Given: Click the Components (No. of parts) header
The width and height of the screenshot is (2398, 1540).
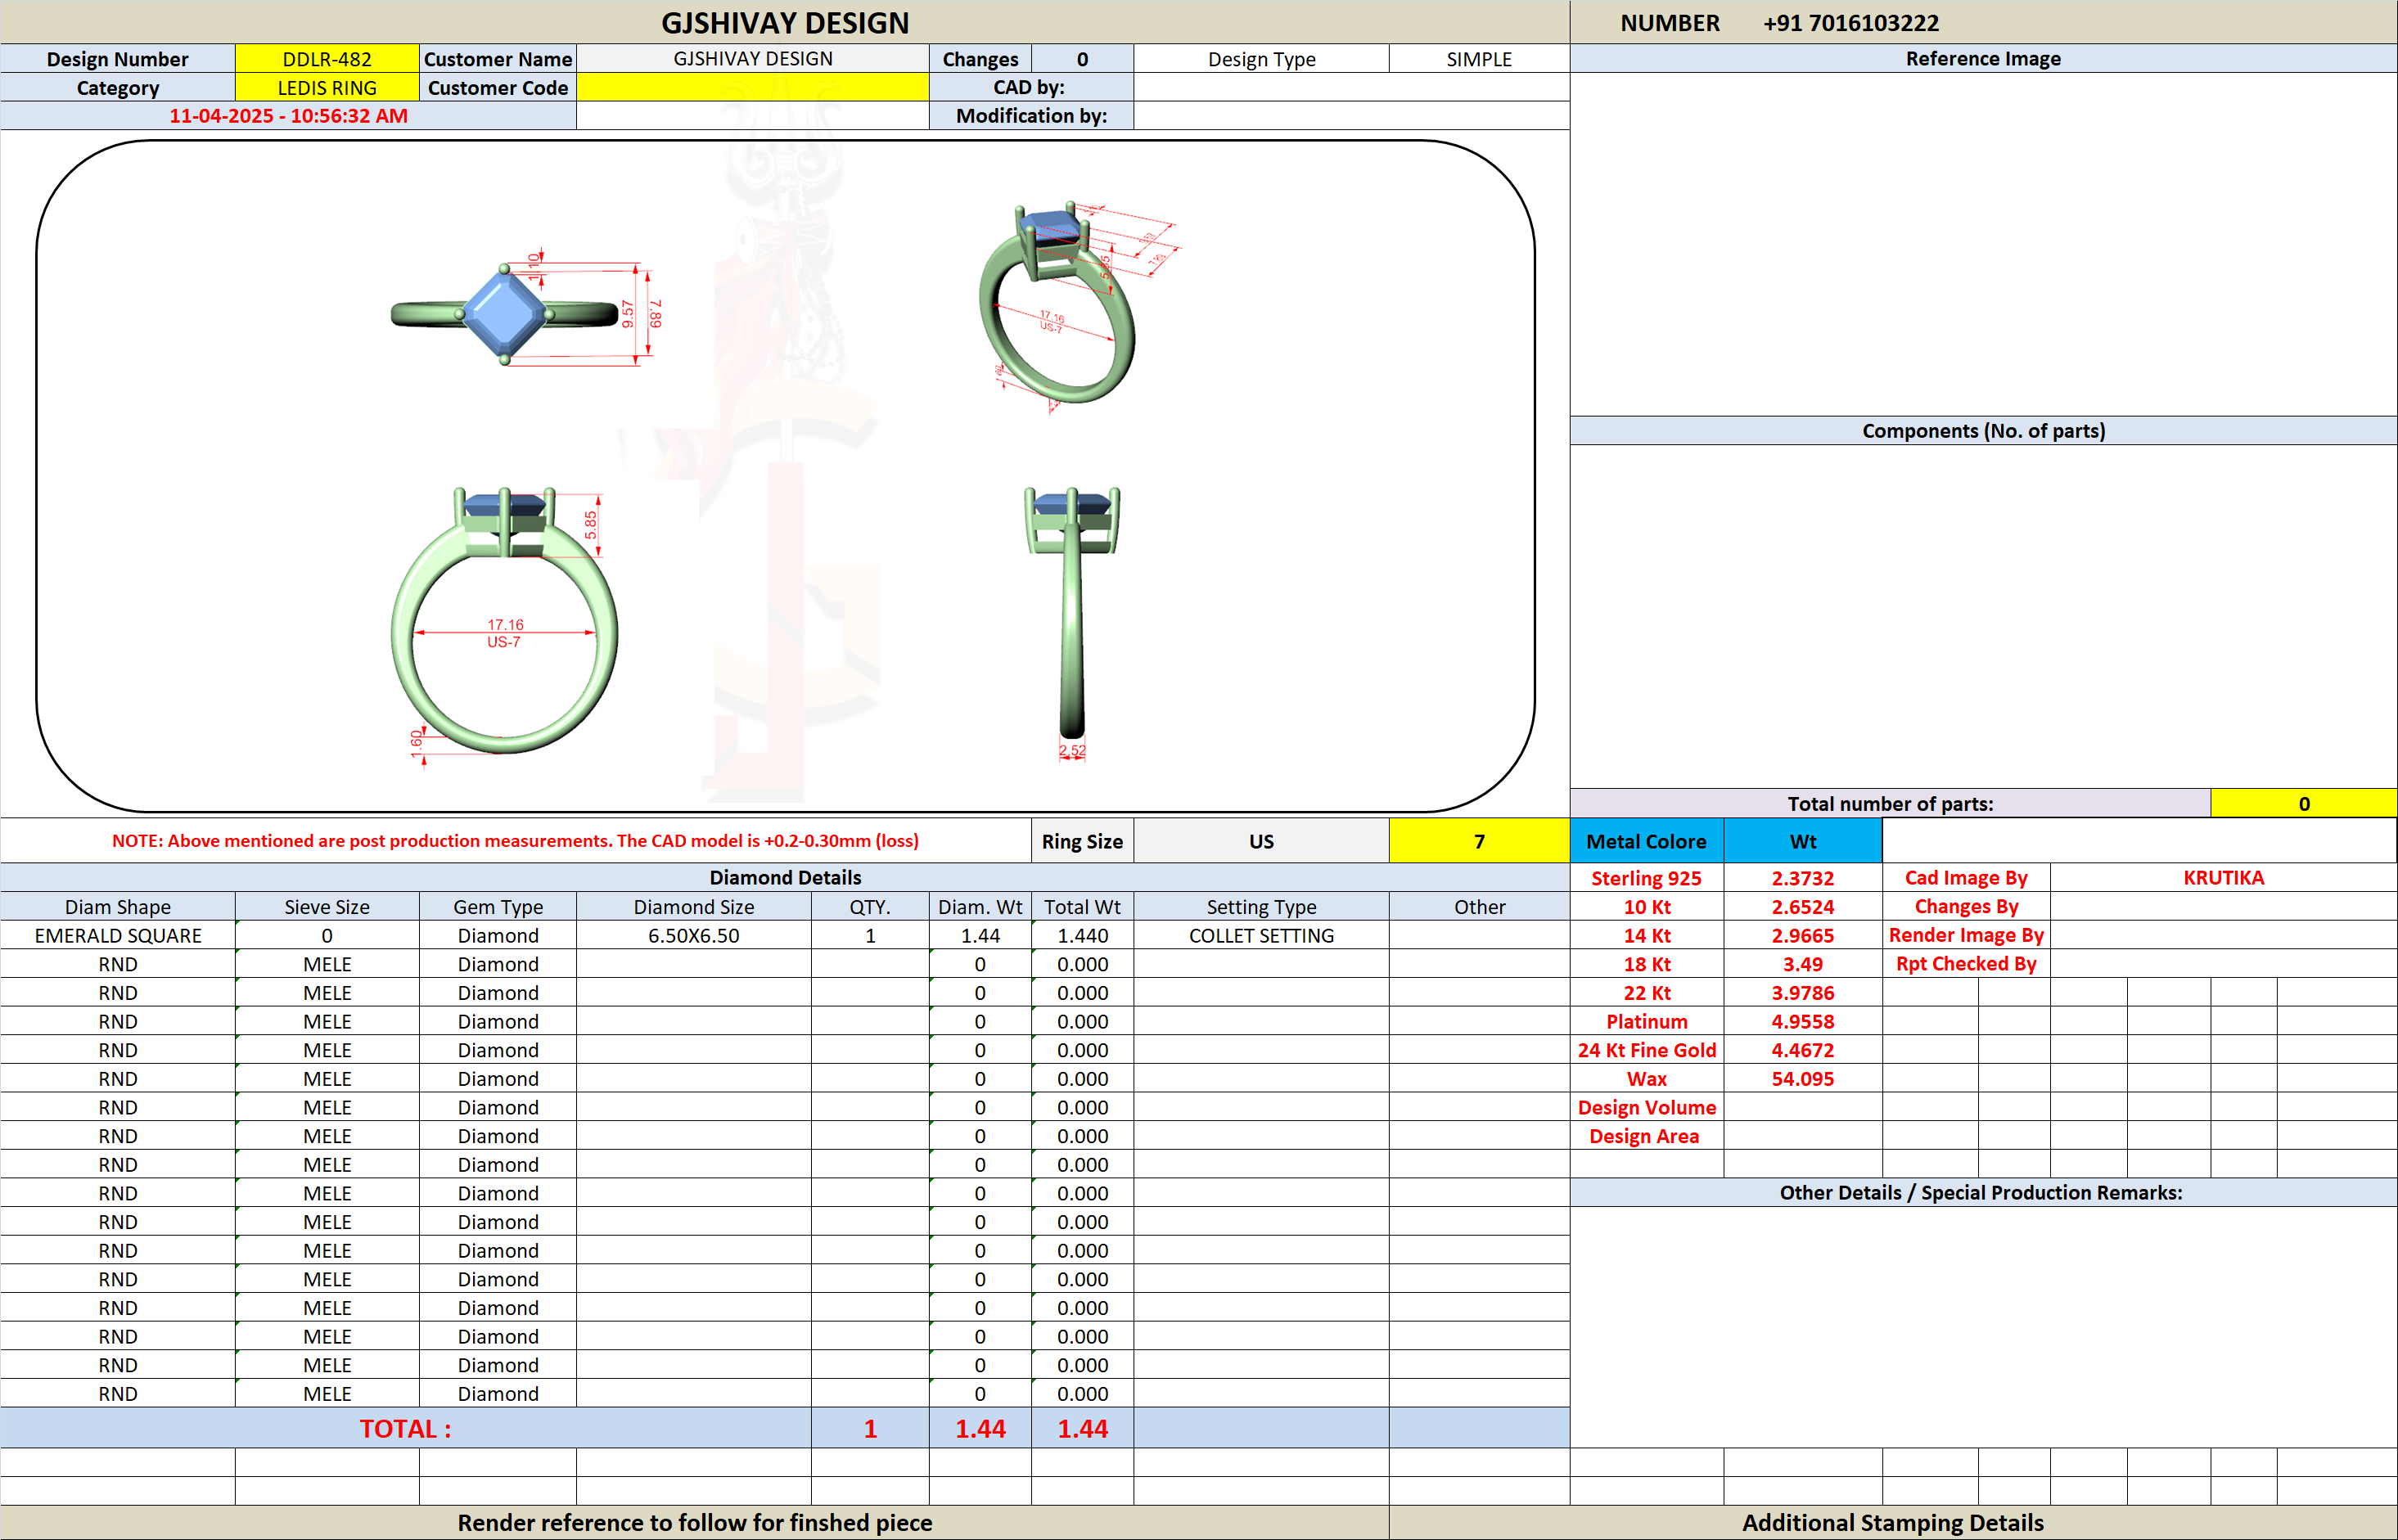Looking at the screenshot, I should 1983,431.
